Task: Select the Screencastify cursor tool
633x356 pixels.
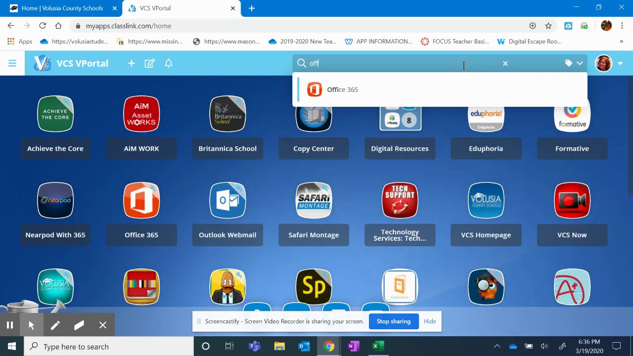Action: [x=32, y=325]
